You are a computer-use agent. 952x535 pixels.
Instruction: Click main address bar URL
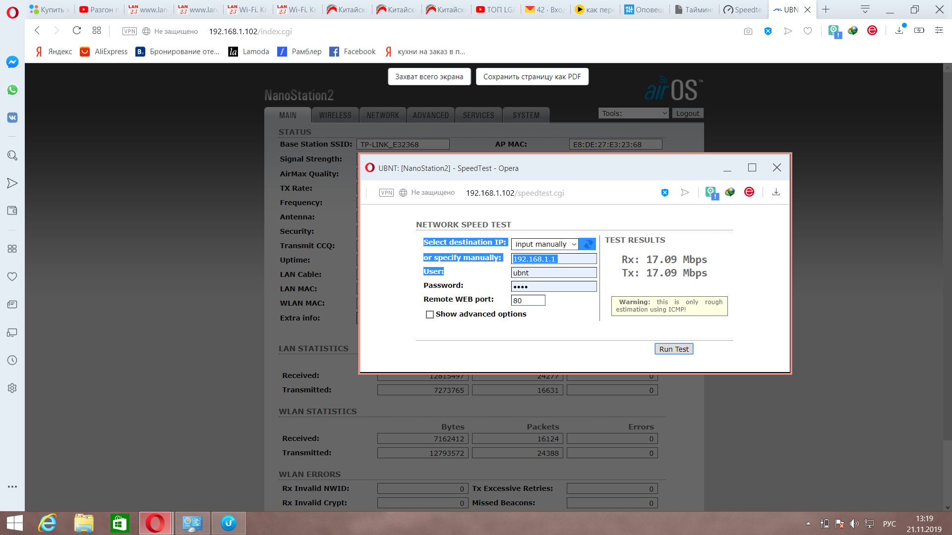(250, 31)
